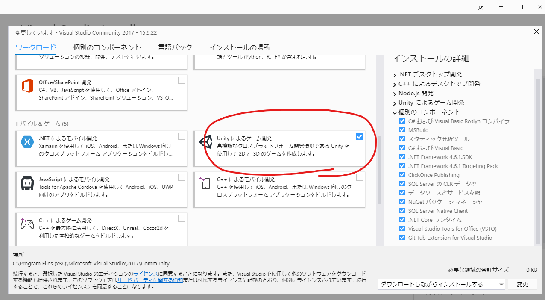Expand the .NET デスクトップ開発 details
Viewport: 545px width, 300px height.
(394, 75)
